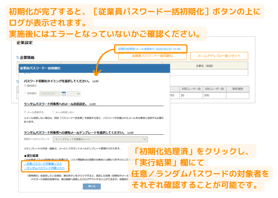Click the 初期化処理済 log link
Viewport: 278px width, 198px height.
[x=149, y=49]
